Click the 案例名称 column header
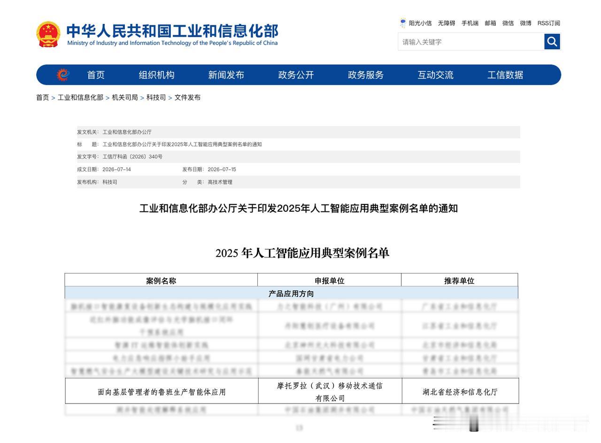The width and height of the screenshot is (601, 443). 161,280
